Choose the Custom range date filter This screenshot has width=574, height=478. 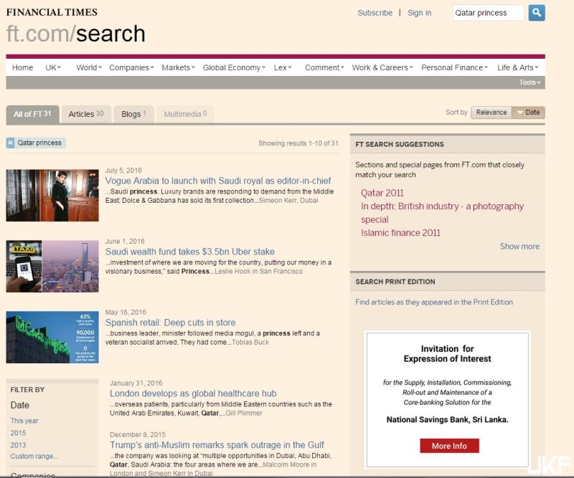tap(34, 457)
